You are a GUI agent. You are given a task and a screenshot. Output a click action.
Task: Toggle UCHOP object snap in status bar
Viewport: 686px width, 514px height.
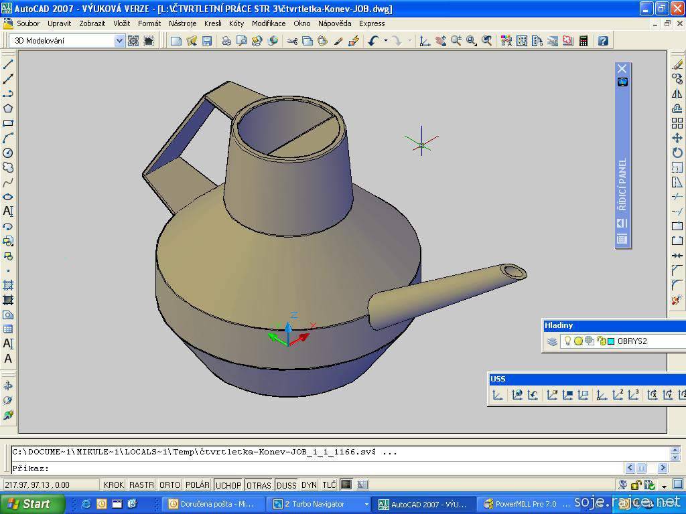pos(228,485)
